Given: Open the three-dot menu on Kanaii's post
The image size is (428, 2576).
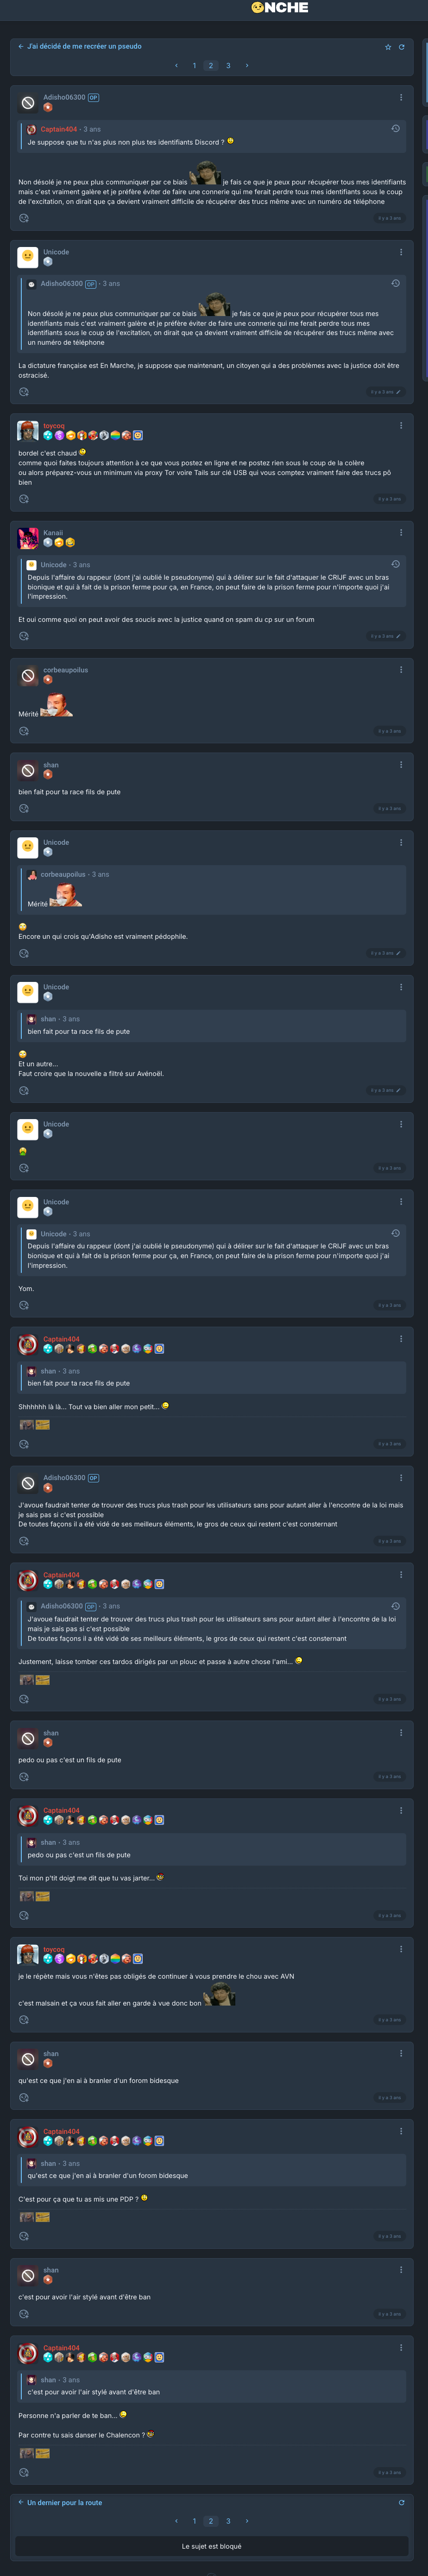Looking at the screenshot, I should pyautogui.click(x=401, y=533).
